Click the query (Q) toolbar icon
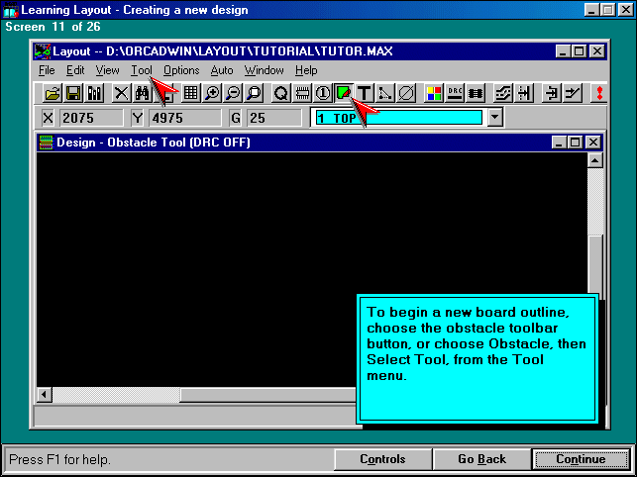The height and width of the screenshot is (477, 637). tap(281, 93)
